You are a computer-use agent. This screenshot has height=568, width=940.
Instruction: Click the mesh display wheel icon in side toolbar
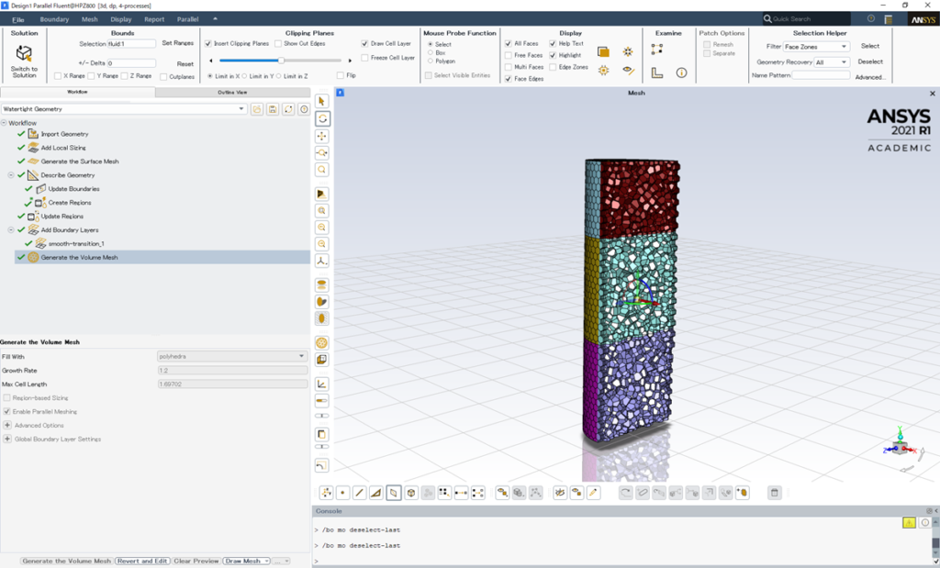(x=322, y=342)
